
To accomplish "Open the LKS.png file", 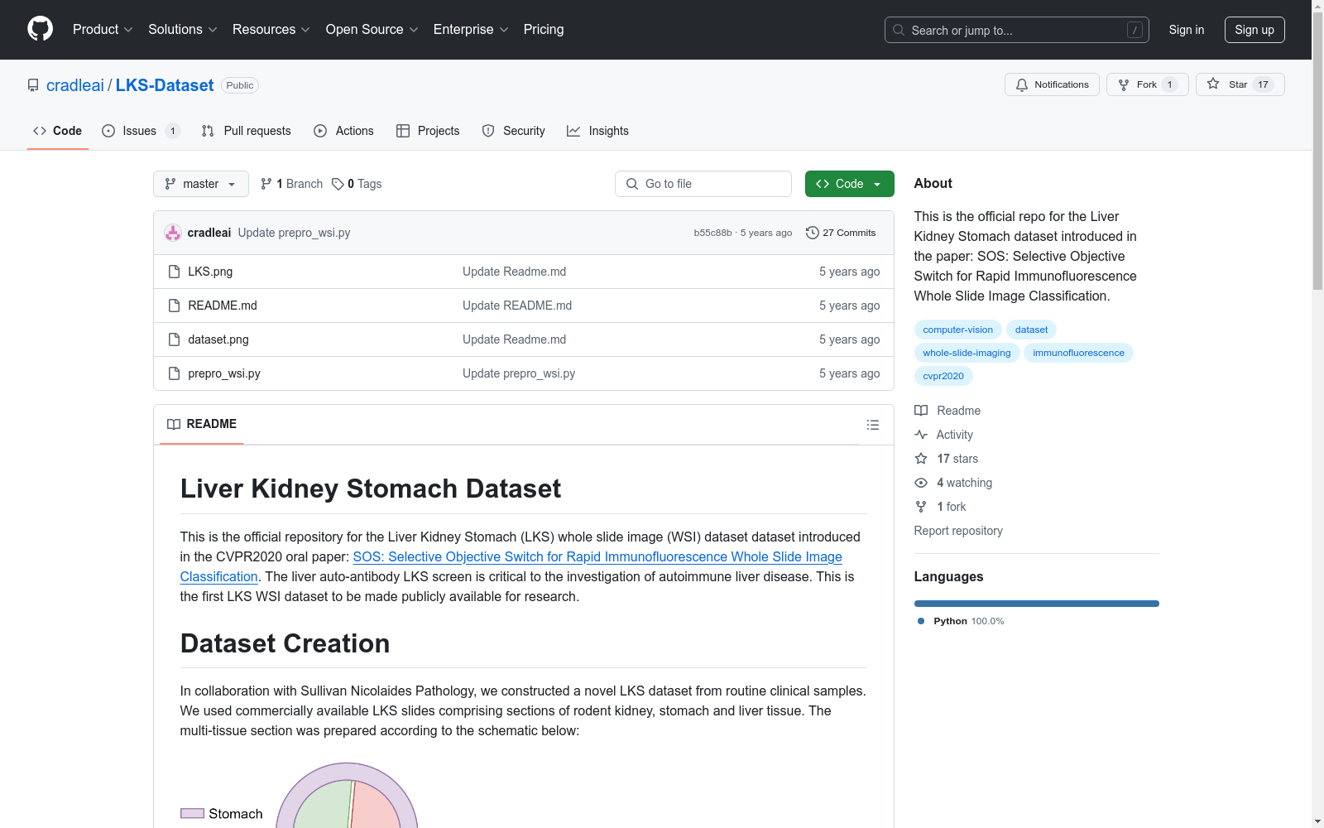I will [x=210, y=272].
